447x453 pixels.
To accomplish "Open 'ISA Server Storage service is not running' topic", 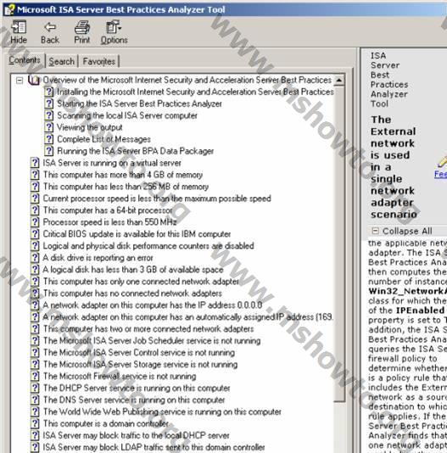I will [x=140, y=365].
